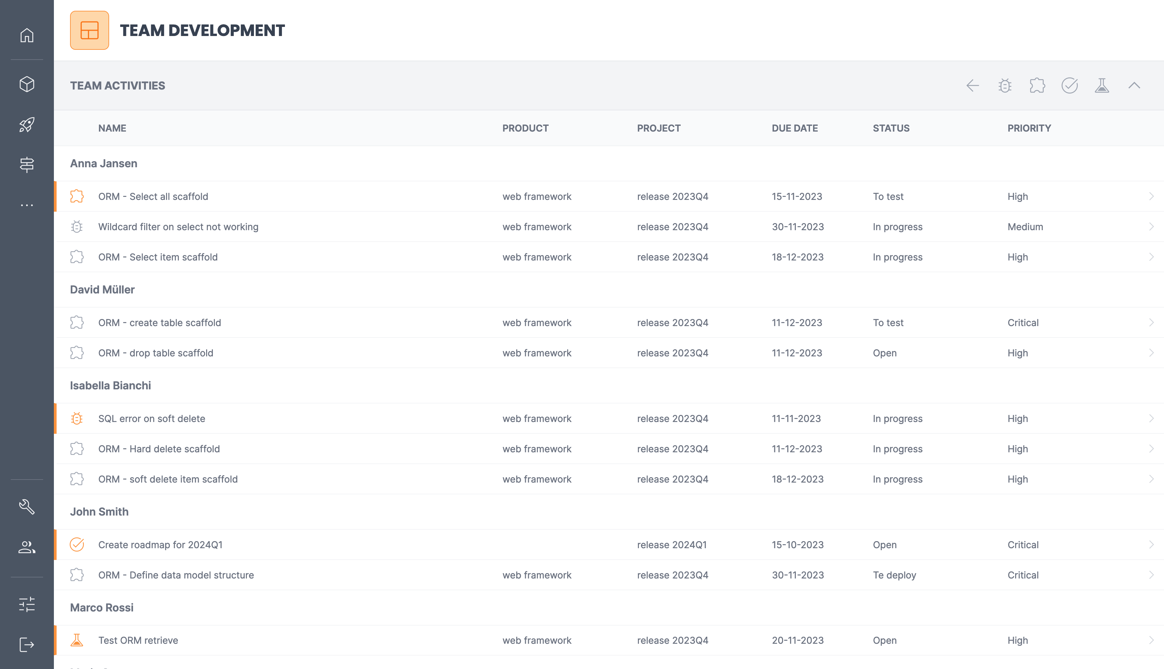1164x669 pixels.
Task: Click 'release 2024Q1' project cell
Action: (672, 544)
